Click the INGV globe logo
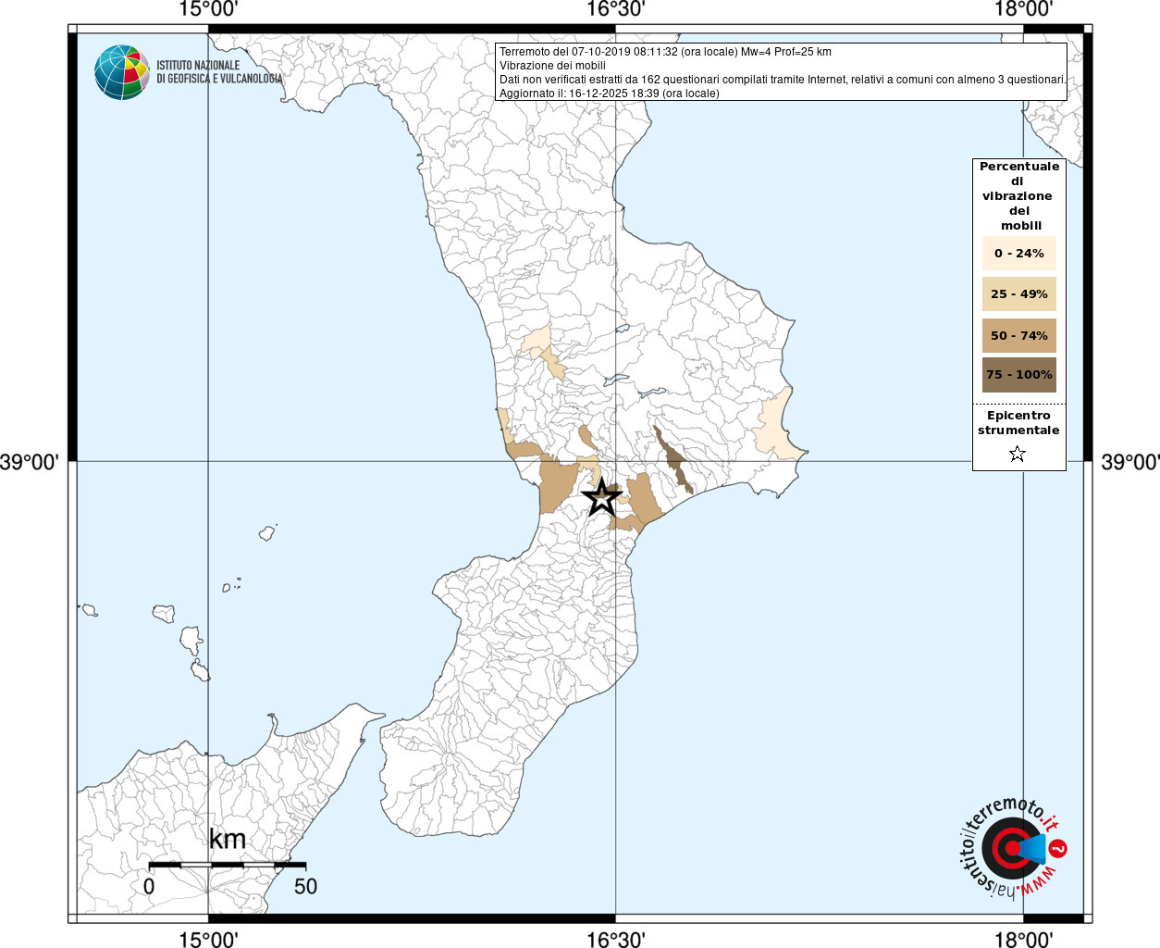 pyautogui.click(x=122, y=72)
